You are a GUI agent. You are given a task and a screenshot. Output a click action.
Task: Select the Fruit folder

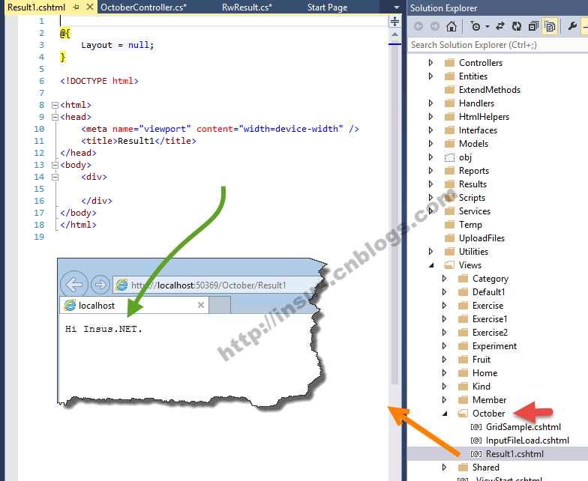tap(481, 360)
